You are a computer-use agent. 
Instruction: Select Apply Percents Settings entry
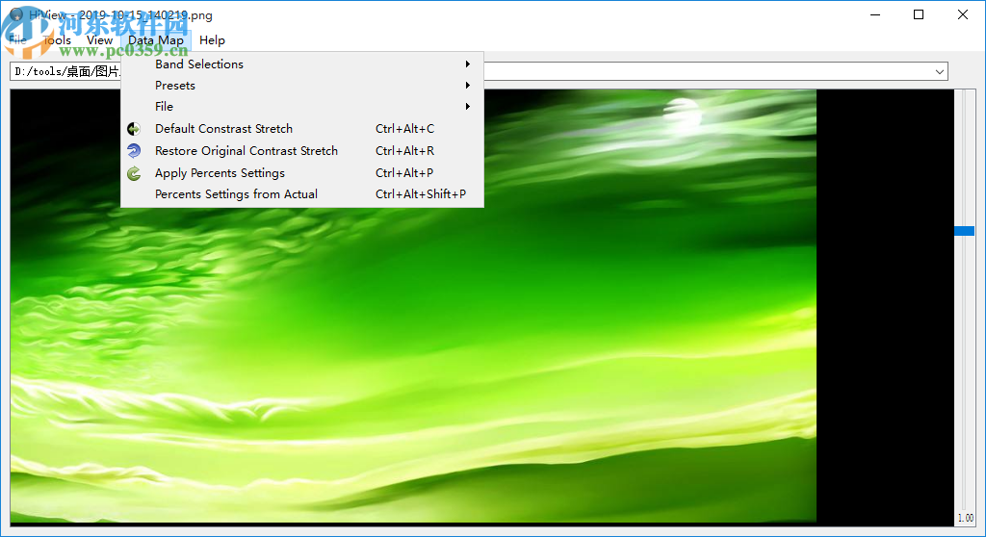coord(301,173)
